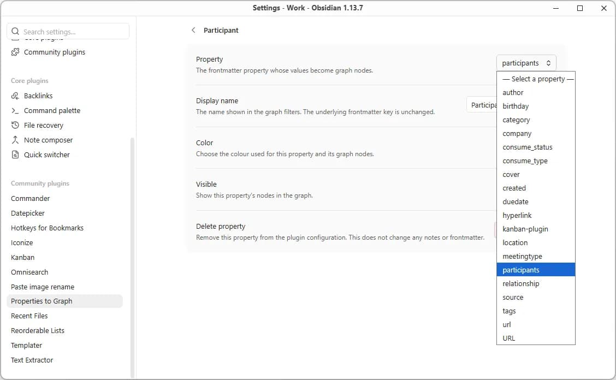Screen dimensions: 616x380
Task: Click the Display name text field
Action: pos(482,105)
